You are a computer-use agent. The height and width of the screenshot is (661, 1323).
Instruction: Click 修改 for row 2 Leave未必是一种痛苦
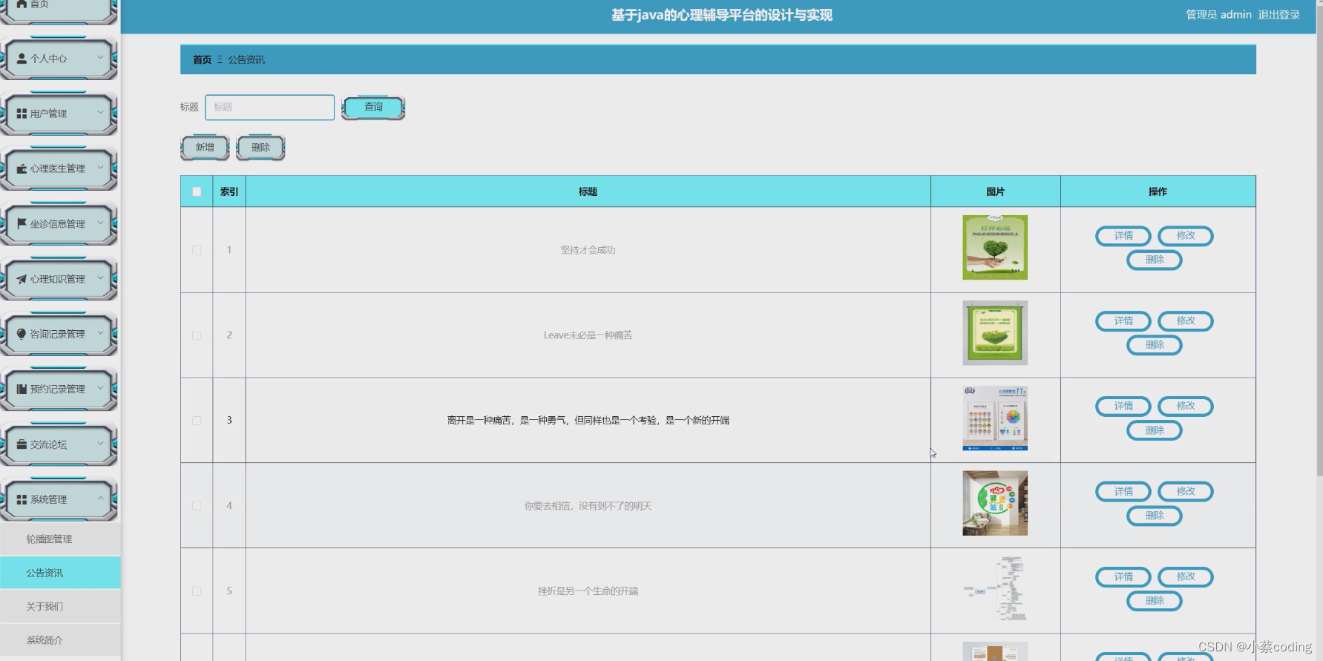(x=1186, y=321)
